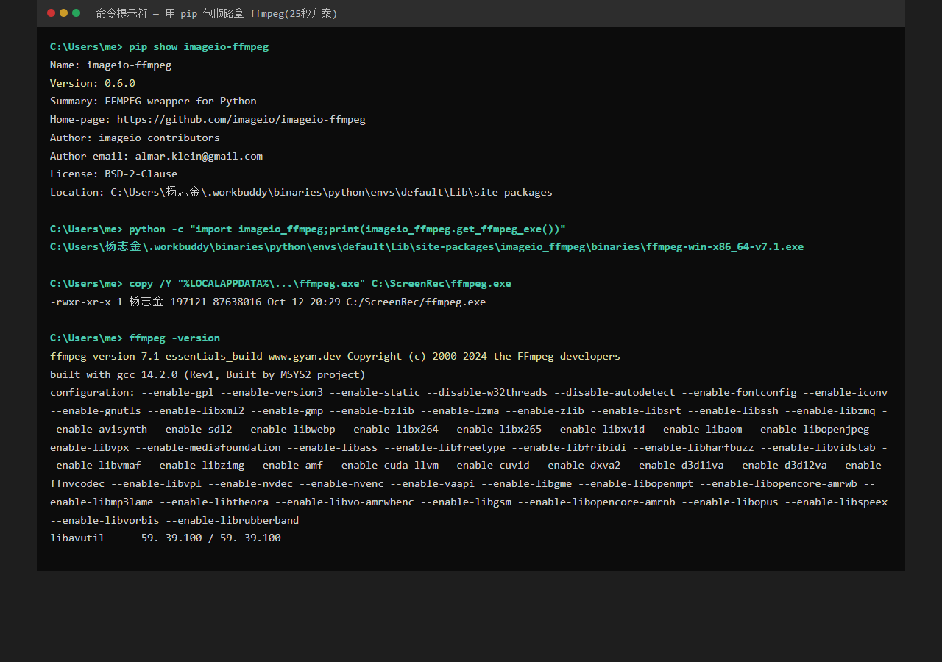942x662 pixels.
Task: Click the window title mentioning 25秒方案
Action: (216, 13)
